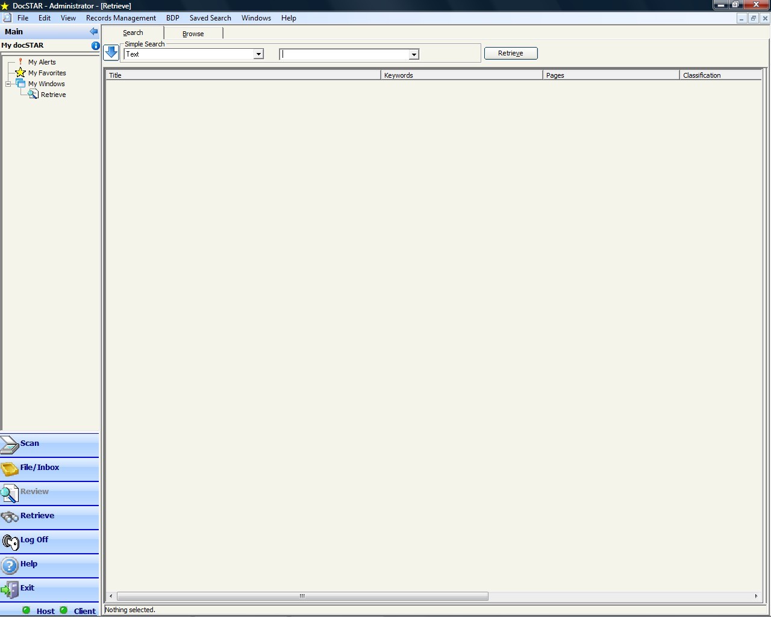This screenshot has height=617, width=771.
Task: Select My Windows in the tree
Action: pyautogui.click(x=46, y=84)
